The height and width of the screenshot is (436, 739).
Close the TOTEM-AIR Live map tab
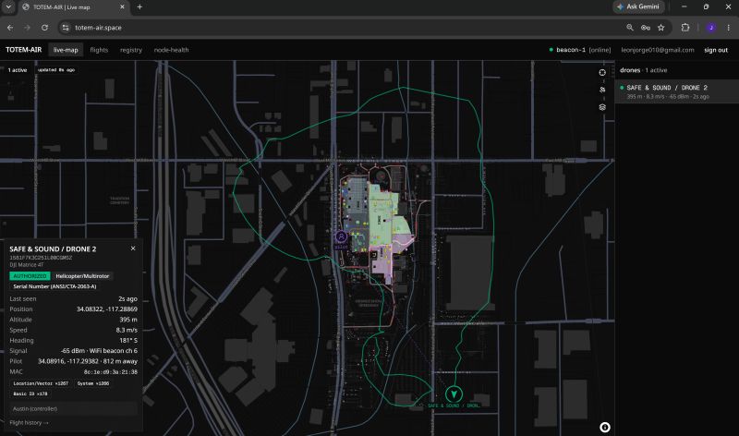[x=122, y=7]
